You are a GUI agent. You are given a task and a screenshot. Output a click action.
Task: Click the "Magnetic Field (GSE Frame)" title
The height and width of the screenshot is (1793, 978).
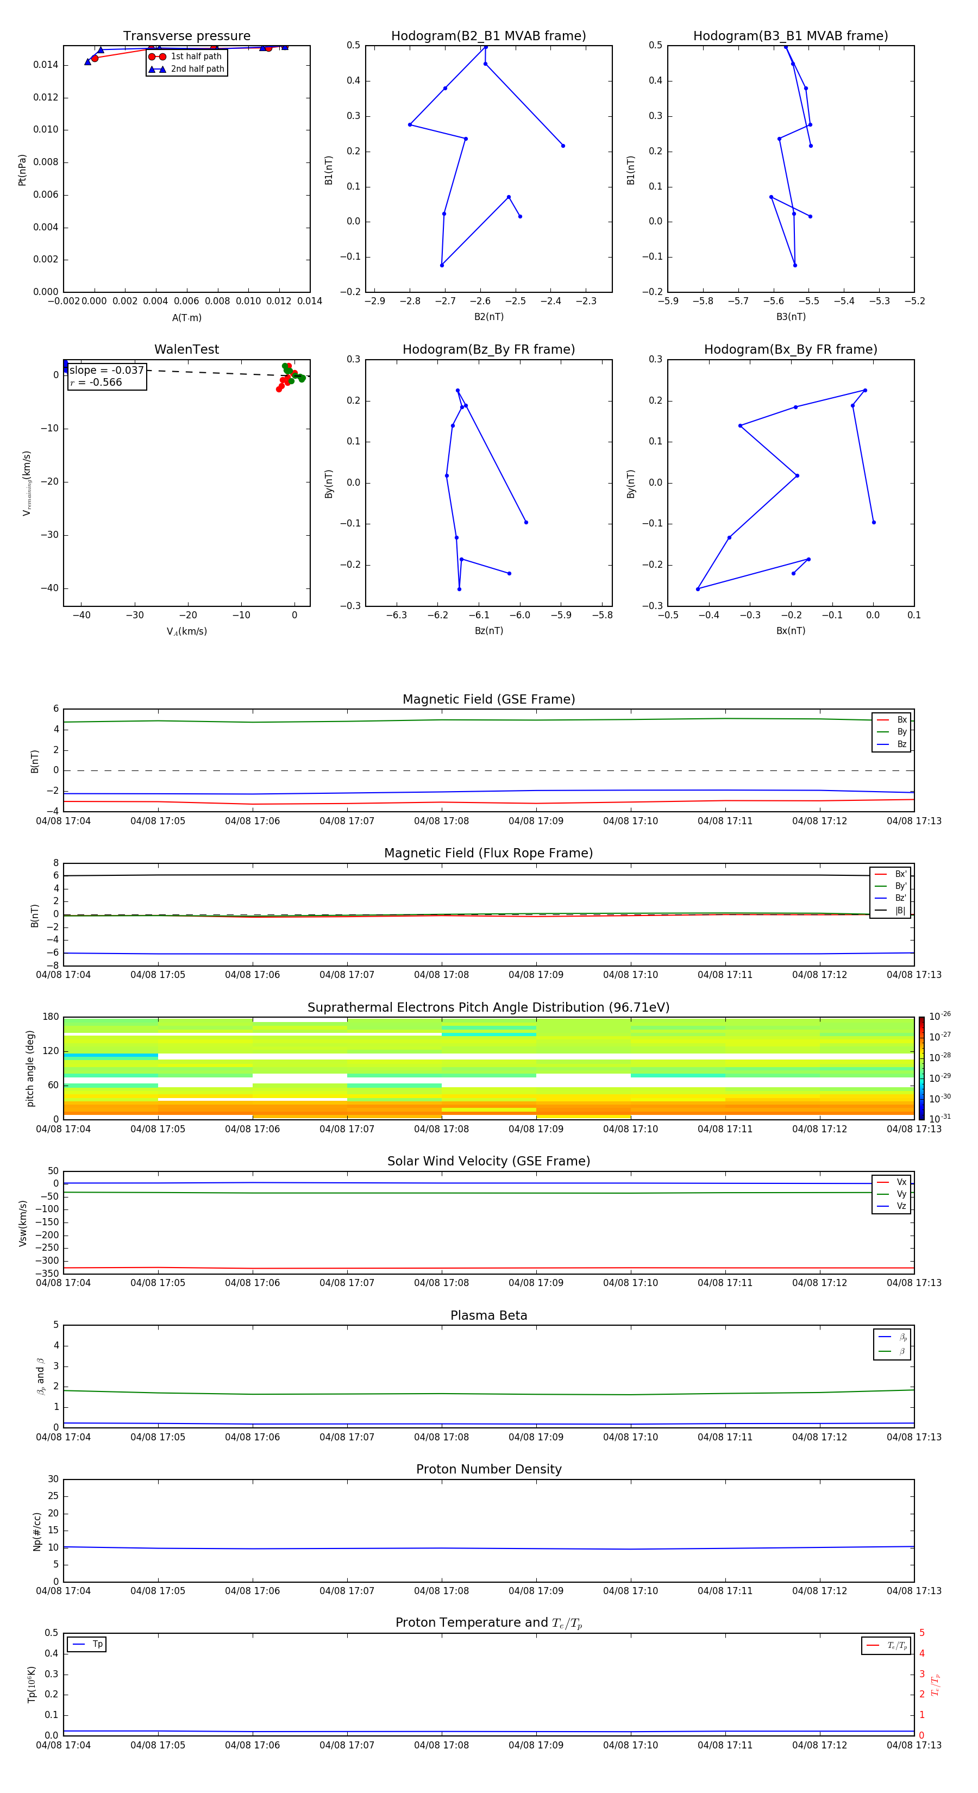[x=488, y=699]
